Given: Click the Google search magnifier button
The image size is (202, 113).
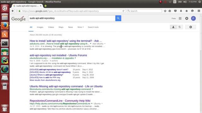Looking at the screenshot, I should click(x=118, y=18).
